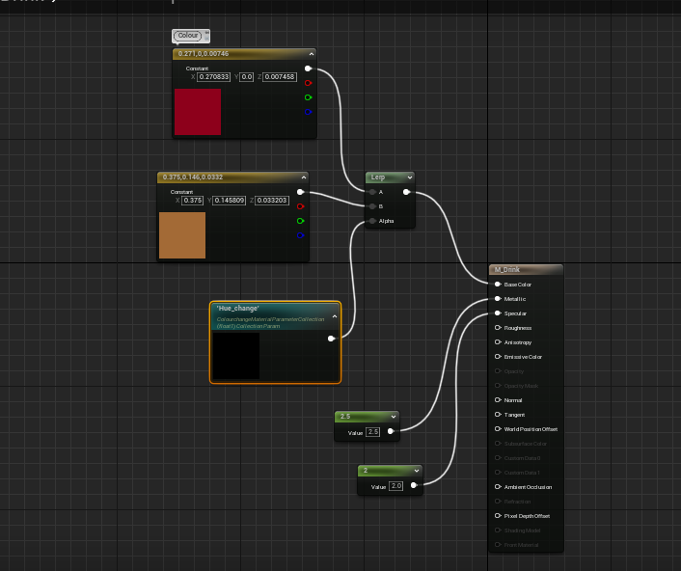Viewport: 681px width, 571px height.
Task: Collapse the Lerp node with its chevron
Action: (x=410, y=177)
